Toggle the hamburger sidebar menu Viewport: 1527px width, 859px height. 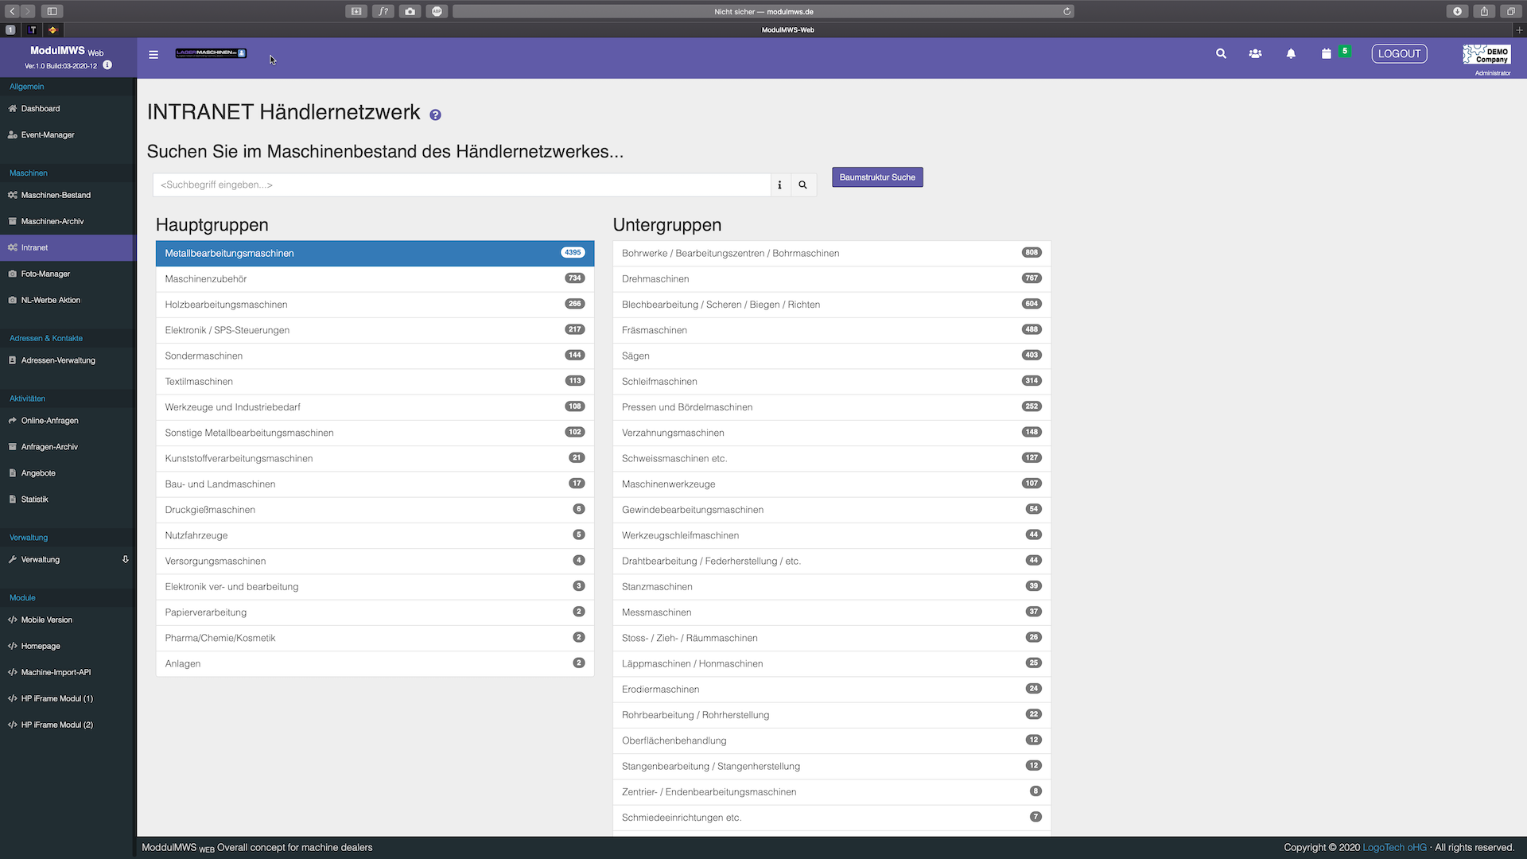click(x=153, y=55)
